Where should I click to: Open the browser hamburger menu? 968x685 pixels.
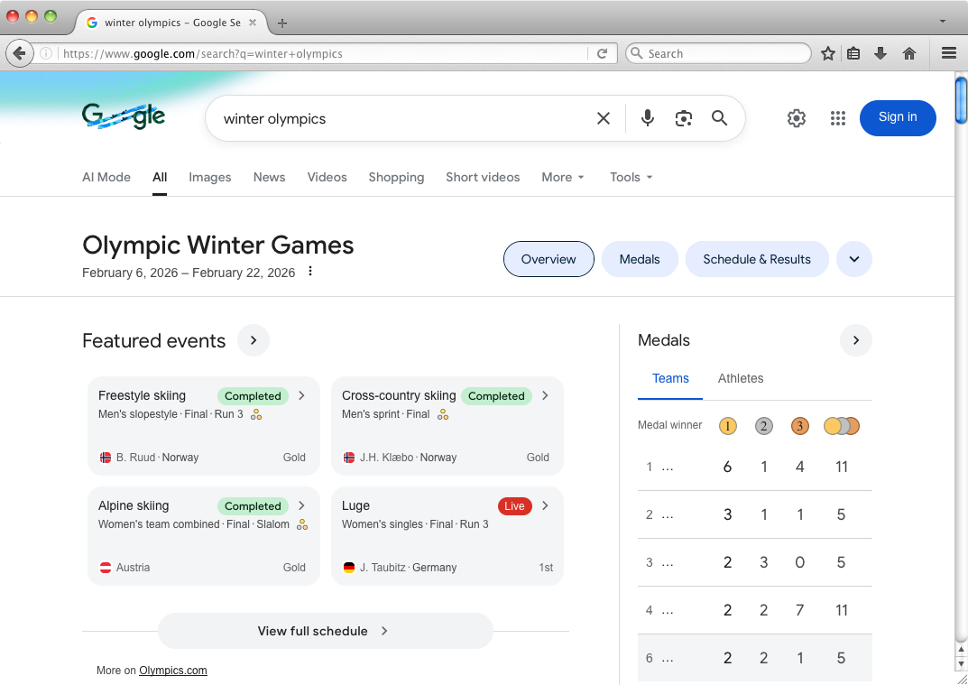pyautogui.click(x=949, y=54)
